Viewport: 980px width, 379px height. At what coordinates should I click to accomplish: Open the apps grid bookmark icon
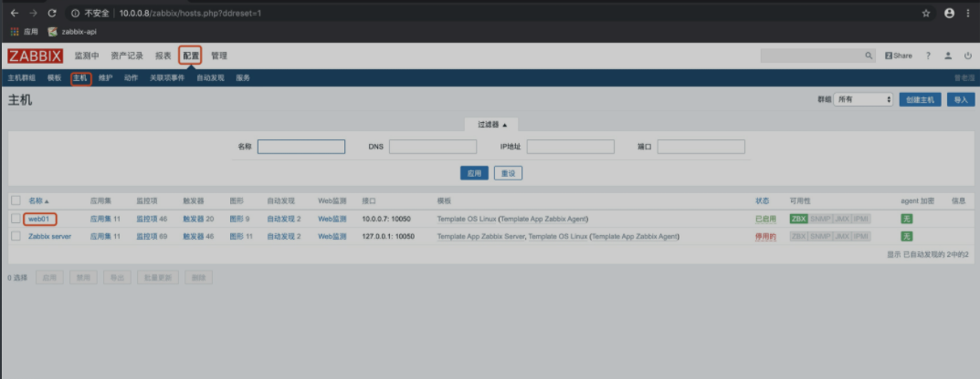coord(15,32)
